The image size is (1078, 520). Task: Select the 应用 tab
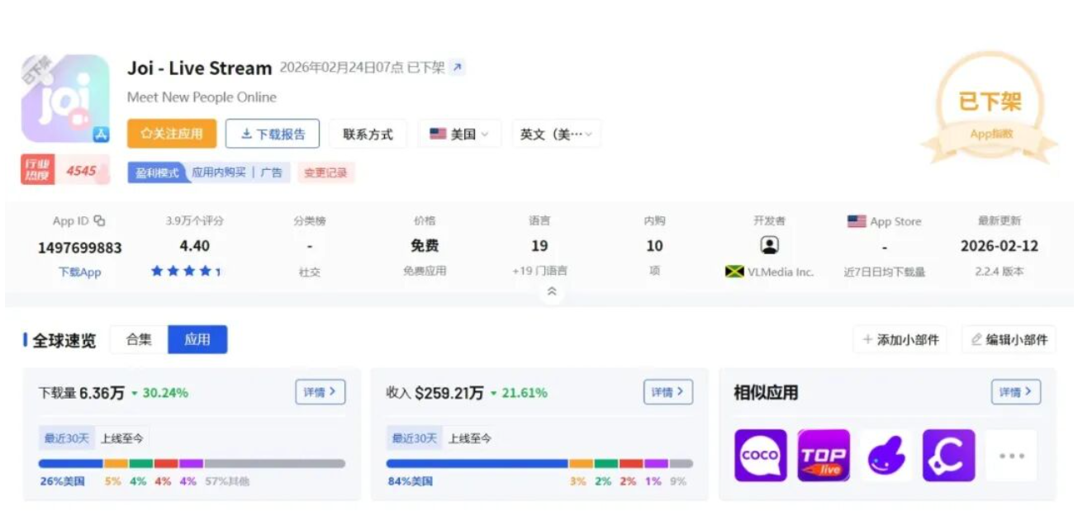pos(197,339)
